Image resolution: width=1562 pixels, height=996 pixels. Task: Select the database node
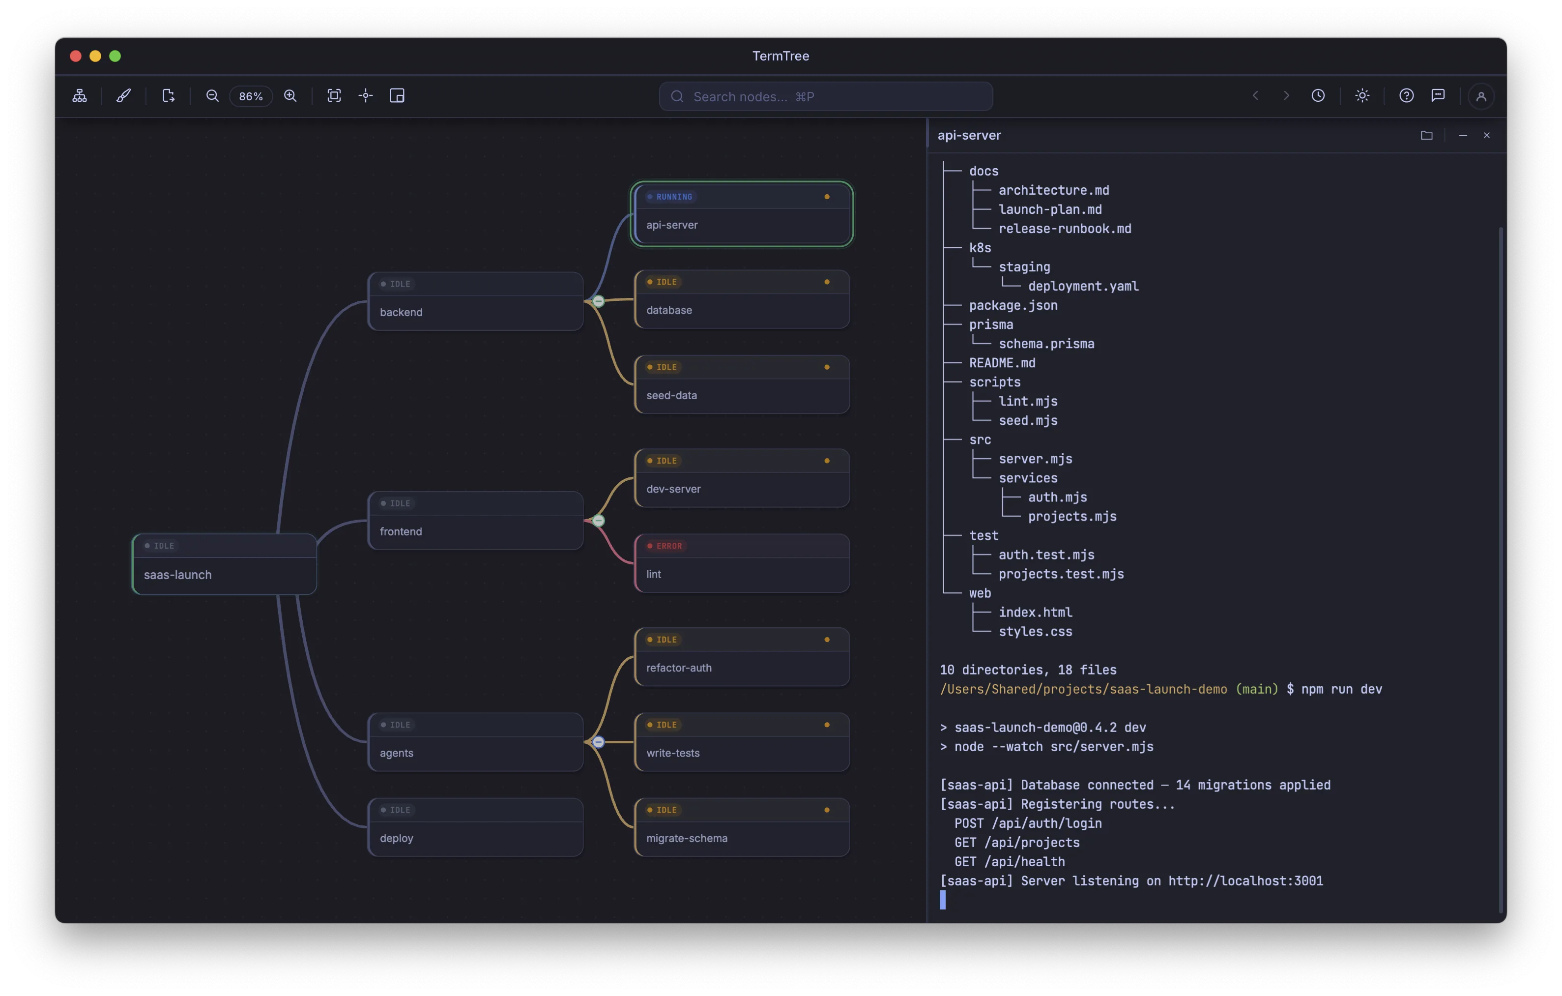click(x=741, y=299)
